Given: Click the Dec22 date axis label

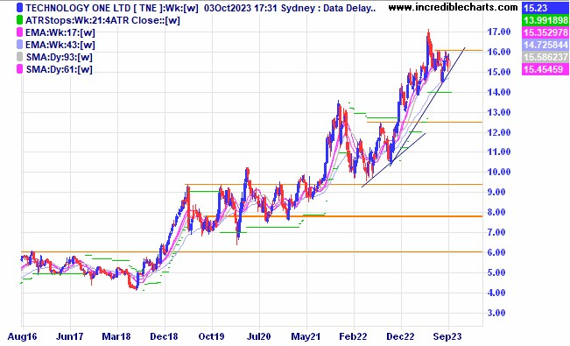Looking at the screenshot, I should [401, 336].
